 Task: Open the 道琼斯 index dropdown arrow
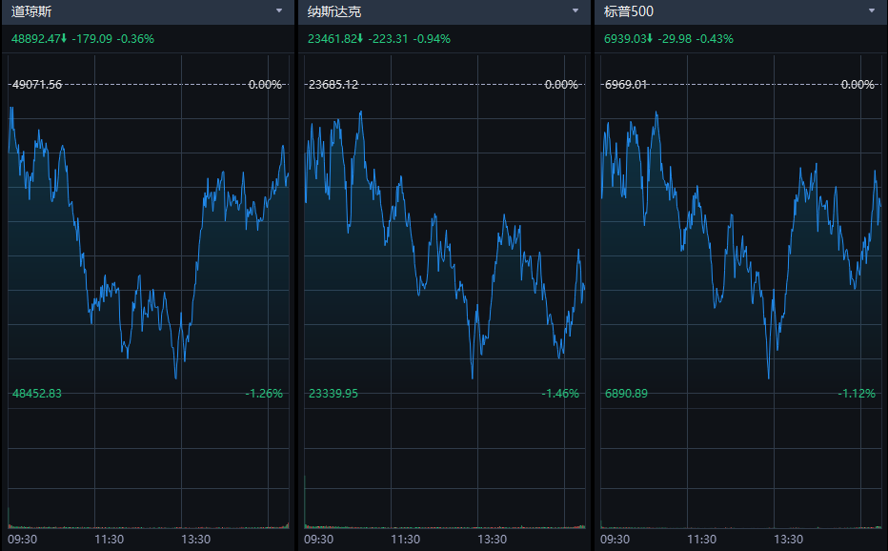coord(279,11)
